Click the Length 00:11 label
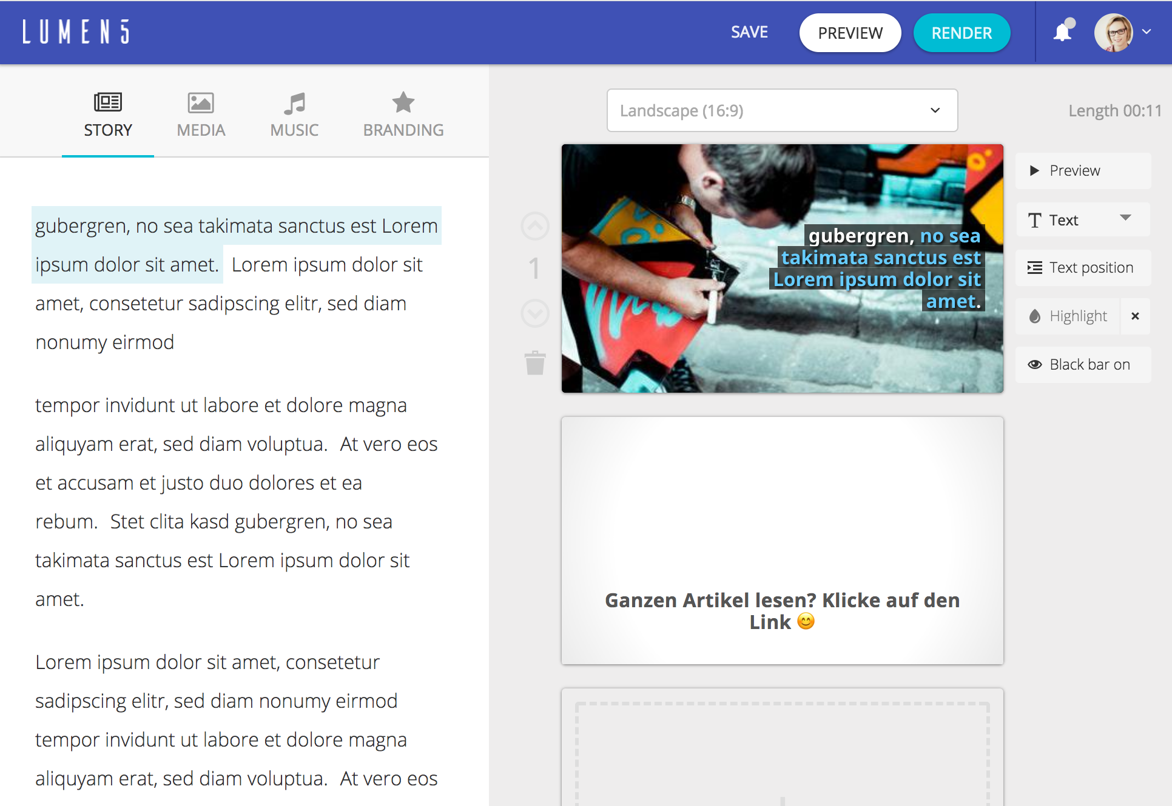The image size is (1172, 806). pyautogui.click(x=1115, y=111)
